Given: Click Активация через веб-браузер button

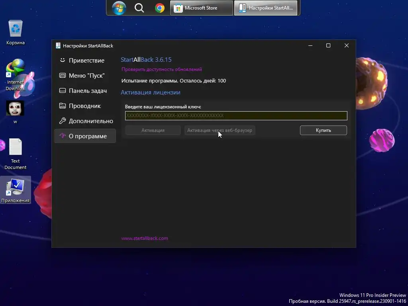Looking at the screenshot, I should [220, 130].
